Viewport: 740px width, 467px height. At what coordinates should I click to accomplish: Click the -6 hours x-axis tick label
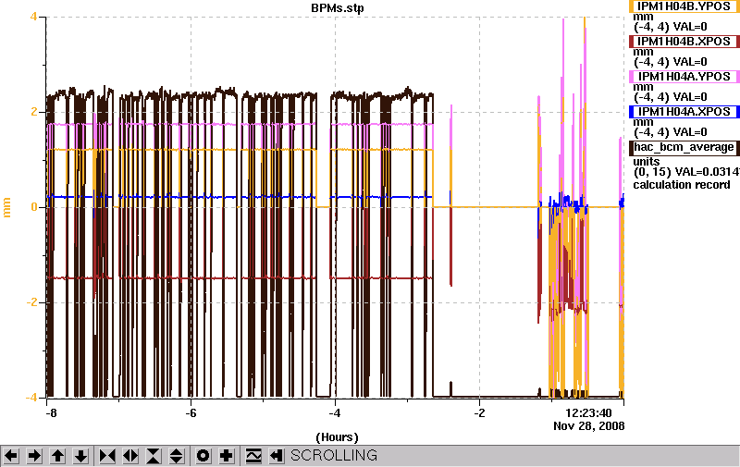[191, 413]
